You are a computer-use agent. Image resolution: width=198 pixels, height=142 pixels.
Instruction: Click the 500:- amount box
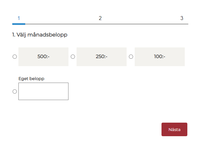click(43, 57)
